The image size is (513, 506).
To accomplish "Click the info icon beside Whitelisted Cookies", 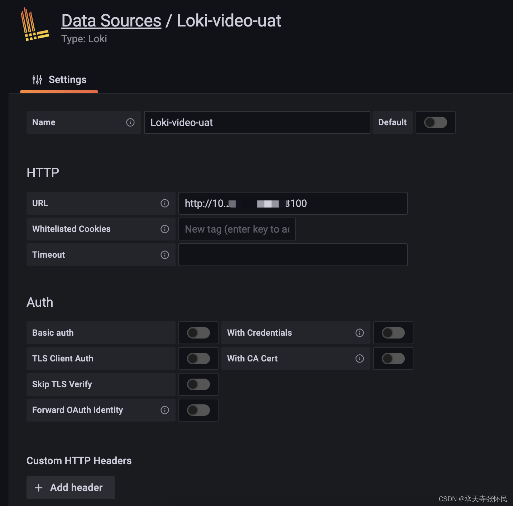I will pos(165,229).
